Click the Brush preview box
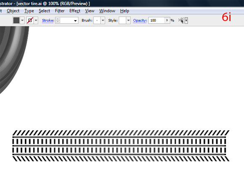This screenshot has width=244, height=189. coord(97,20)
